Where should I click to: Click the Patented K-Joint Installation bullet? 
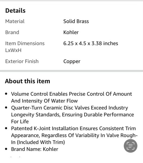tap(74, 135)
